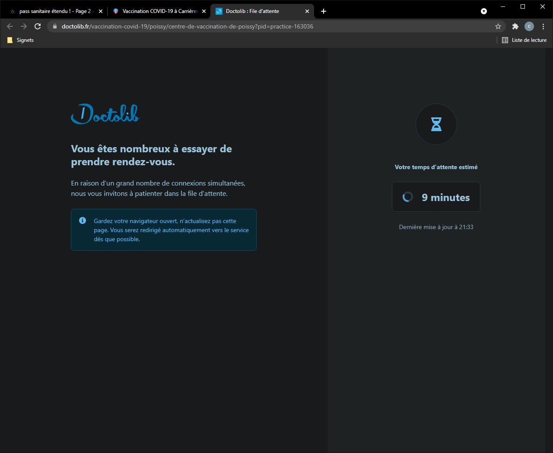
Task: Click Votre temps d'attente estimé label
Action: [x=436, y=167]
